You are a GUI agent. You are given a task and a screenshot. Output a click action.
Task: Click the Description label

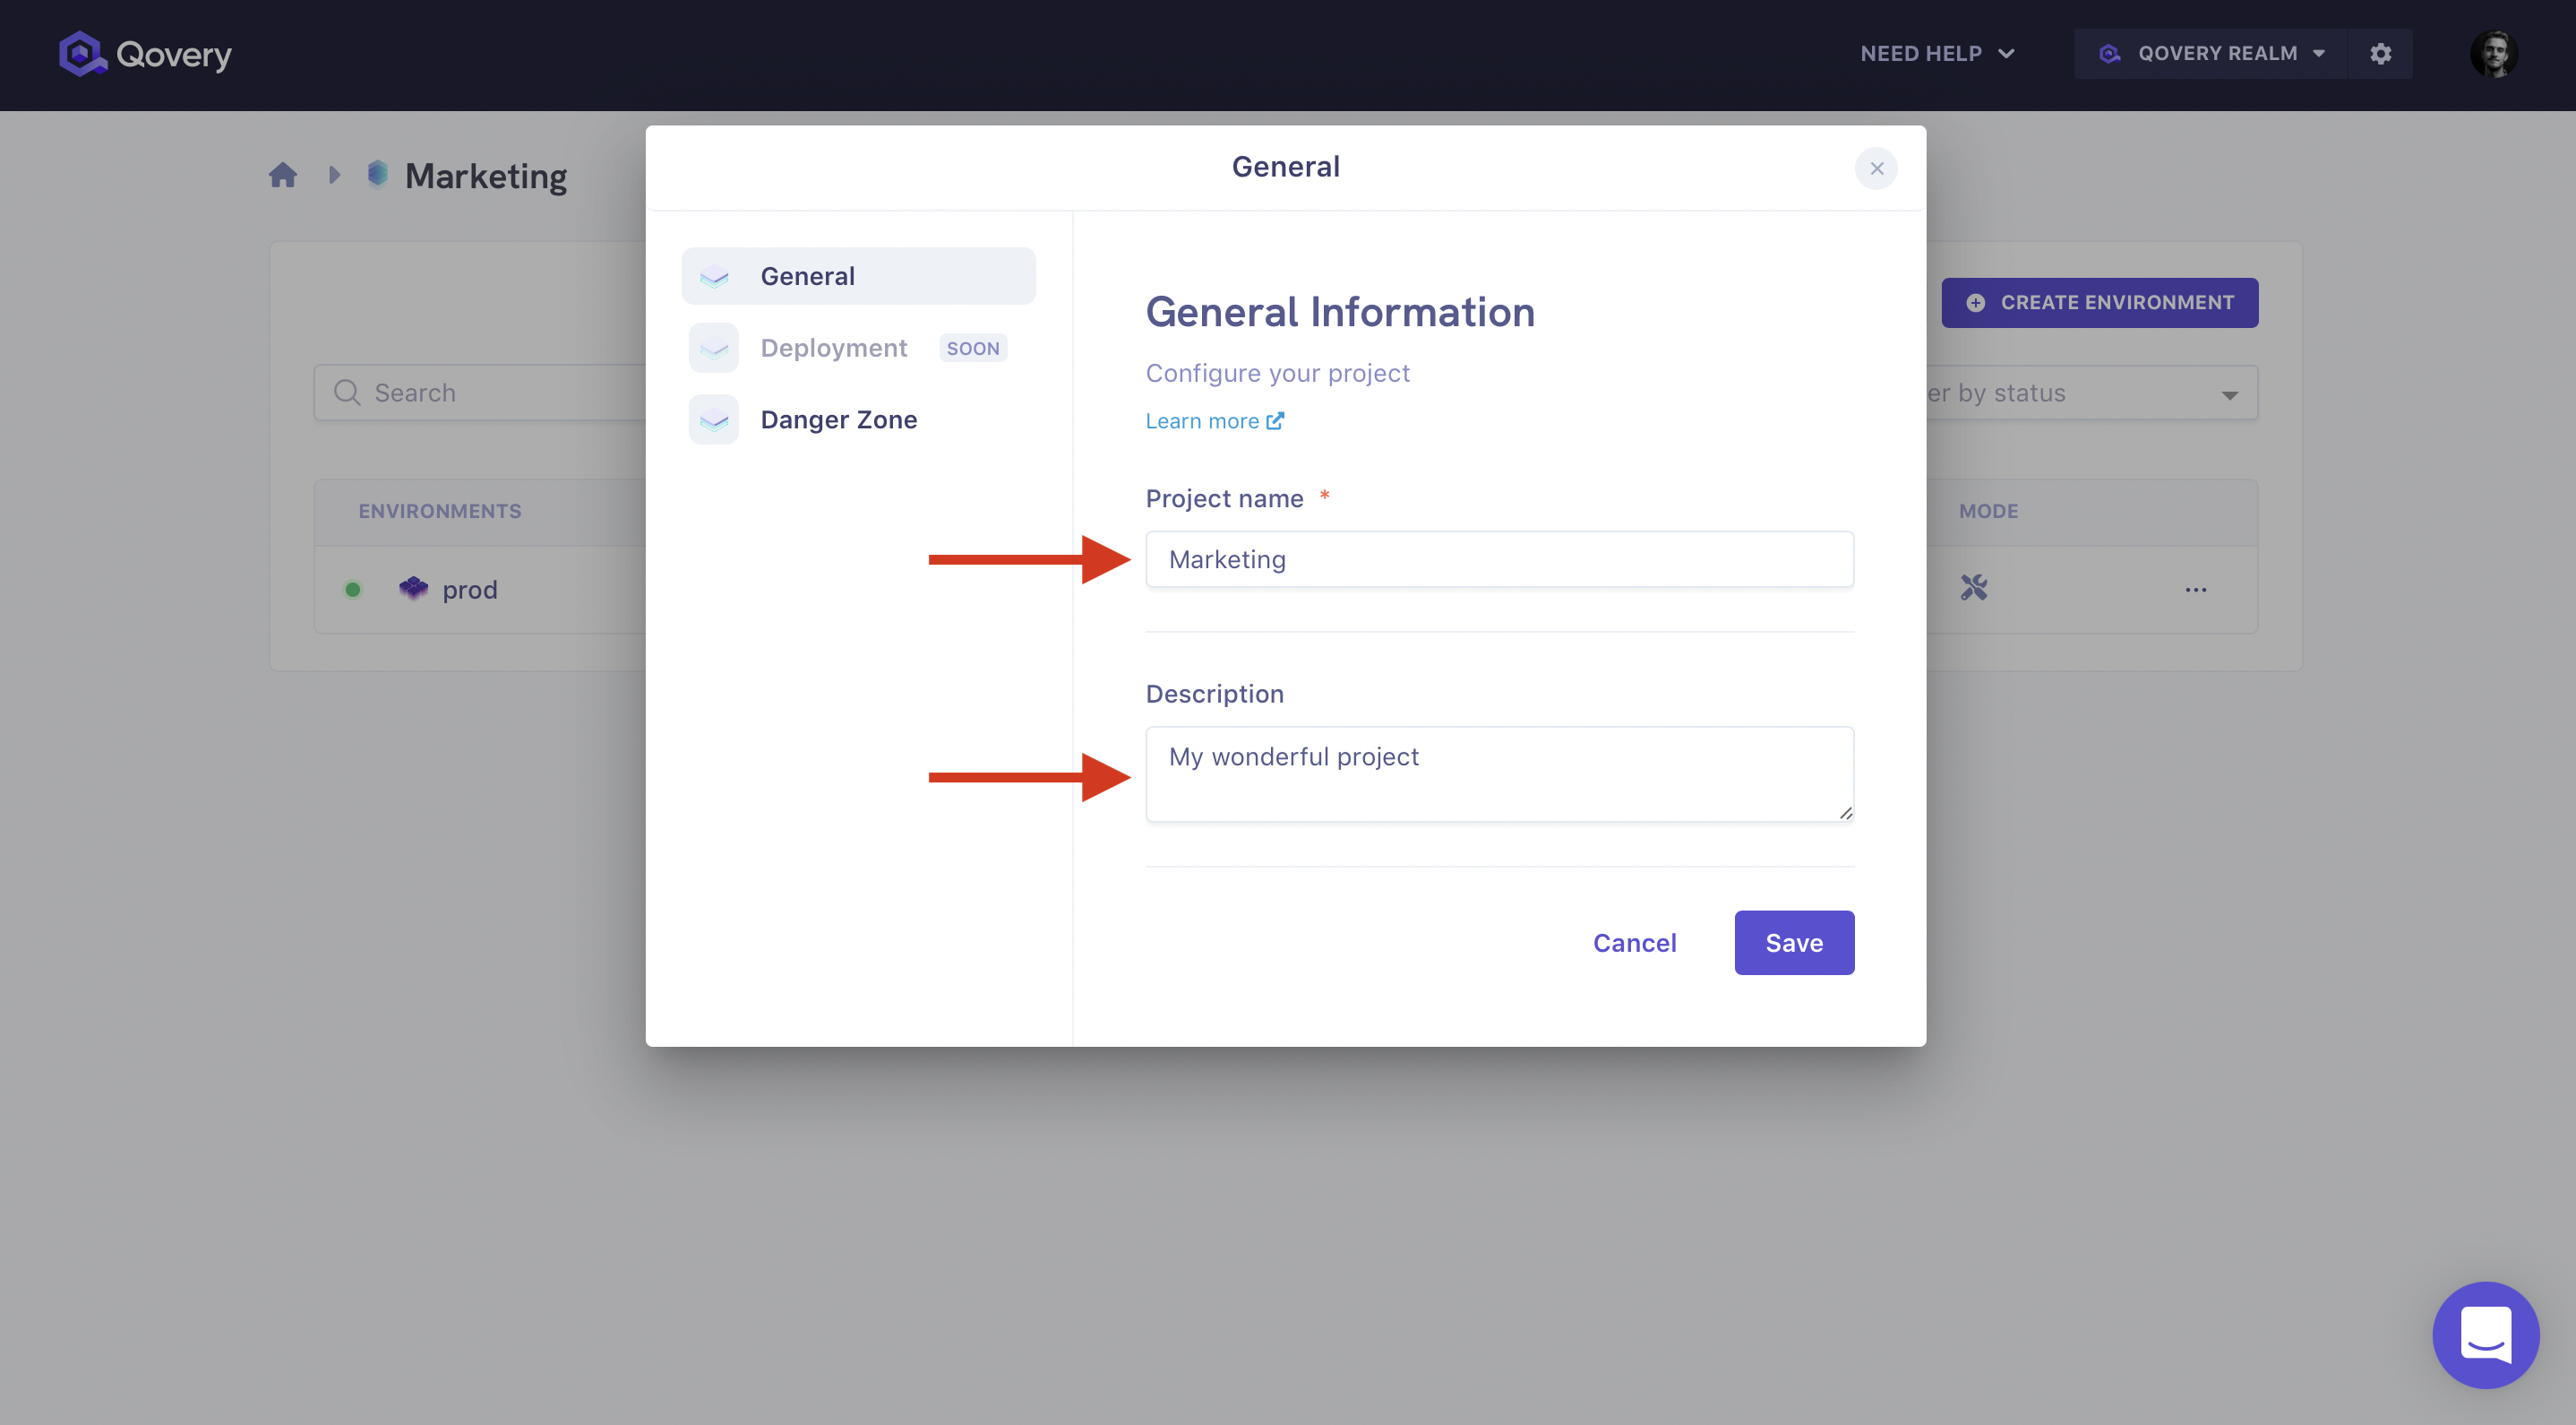pyautogui.click(x=1214, y=694)
